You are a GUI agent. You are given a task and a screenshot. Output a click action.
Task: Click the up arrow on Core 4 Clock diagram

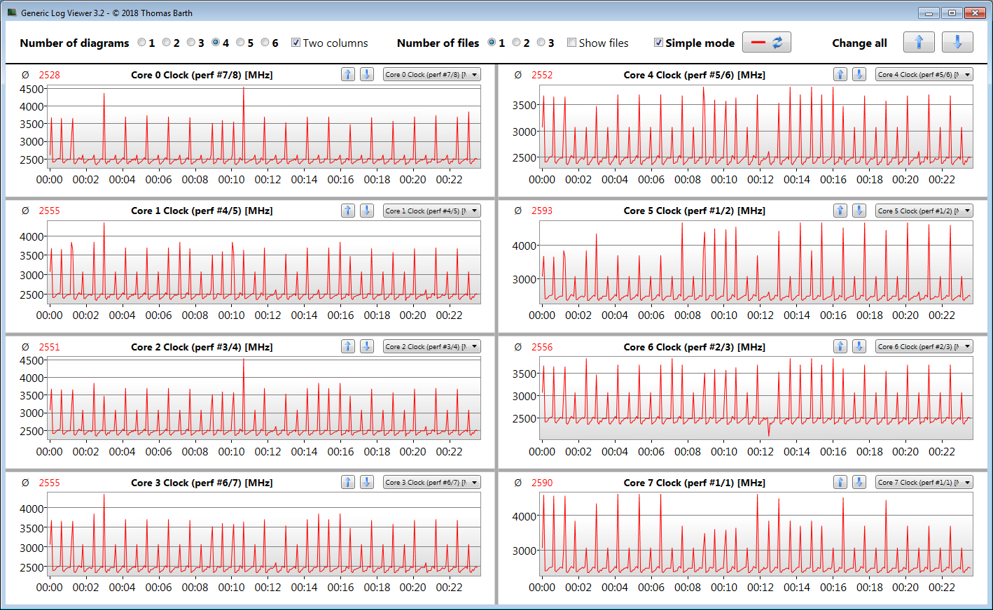[x=840, y=74]
